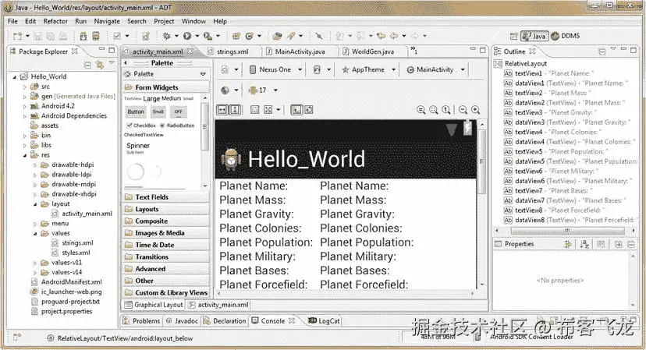Open the Android Virtual Device Manager icon
Viewport: 646px width, 350px height.
point(96,36)
